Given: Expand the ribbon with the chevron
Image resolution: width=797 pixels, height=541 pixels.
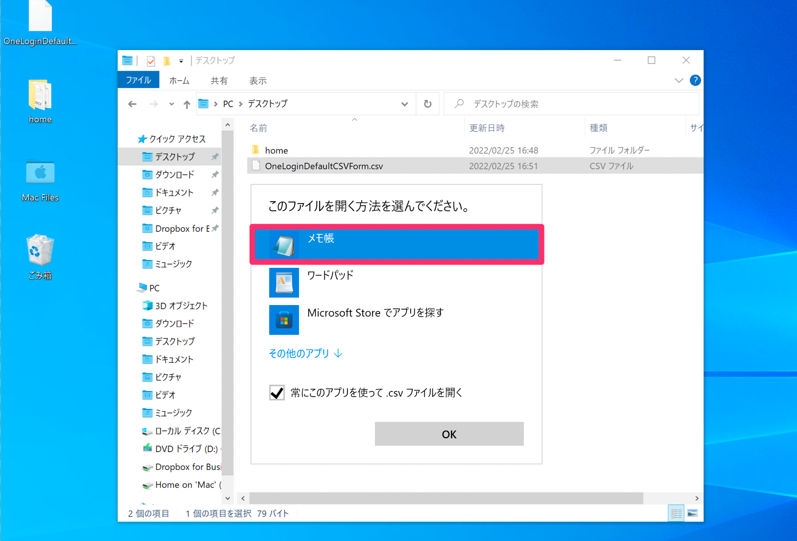Looking at the screenshot, I should 679,80.
